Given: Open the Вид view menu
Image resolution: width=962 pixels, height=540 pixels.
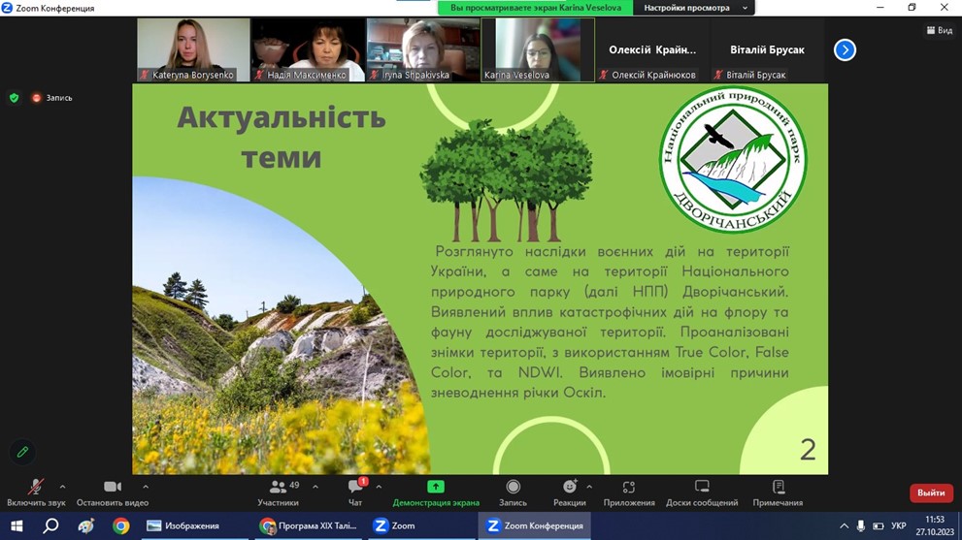Looking at the screenshot, I should [939, 30].
